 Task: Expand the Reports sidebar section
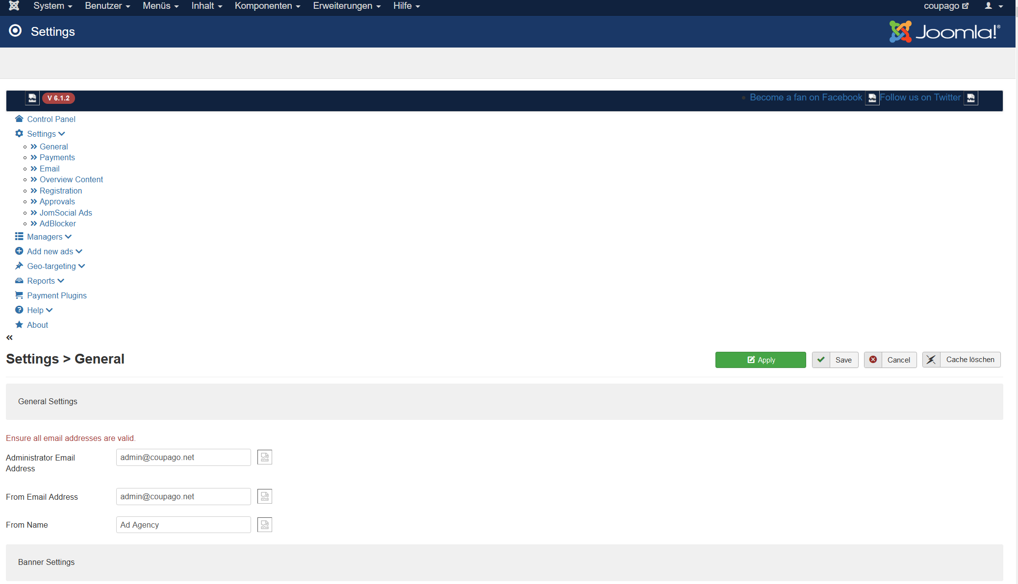41,281
